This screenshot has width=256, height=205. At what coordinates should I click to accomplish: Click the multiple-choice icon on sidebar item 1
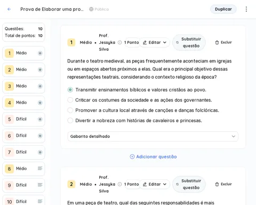(40, 53)
